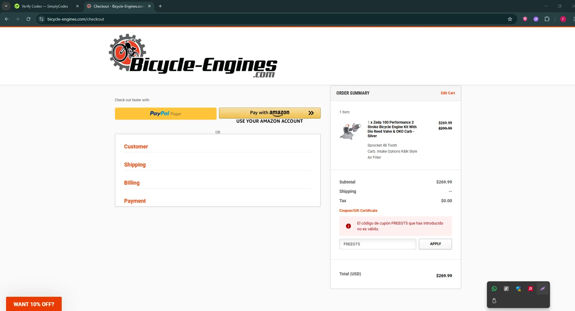Image resolution: width=575 pixels, height=311 pixels.
Task: Click the Edit Cart link
Action: 448,93
